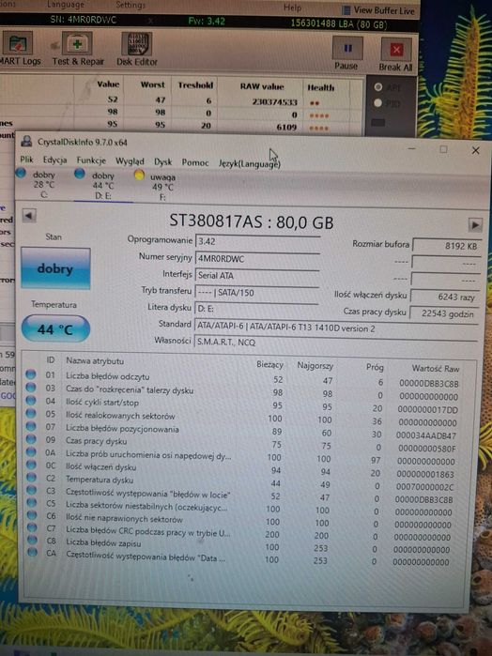Click status dot for attribute C5
The image size is (492, 656).
point(31,502)
